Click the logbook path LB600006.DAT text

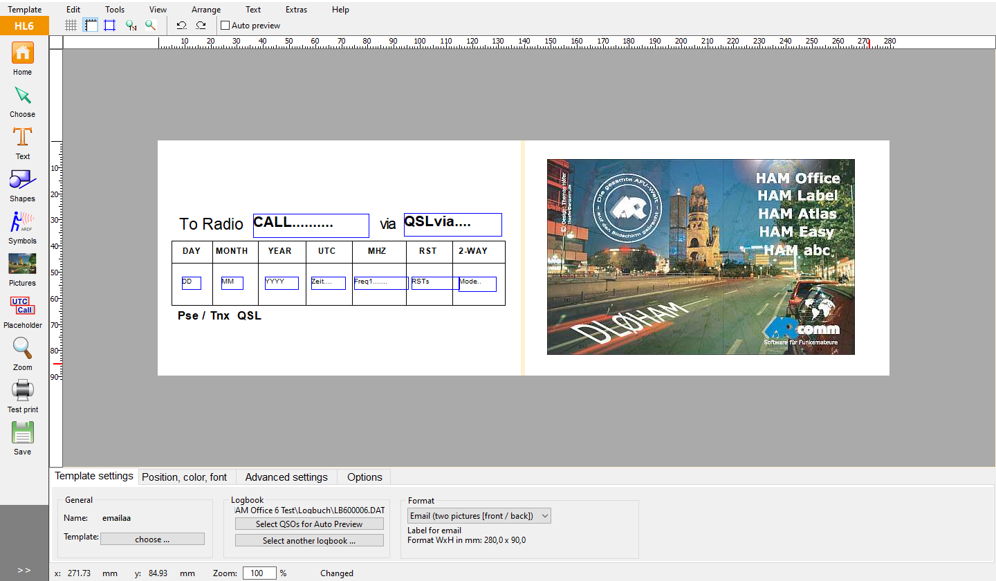coord(310,510)
